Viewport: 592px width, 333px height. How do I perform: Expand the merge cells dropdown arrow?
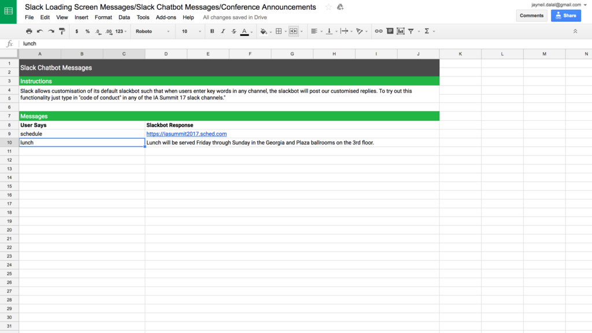pyautogui.click(x=301, y=32)
